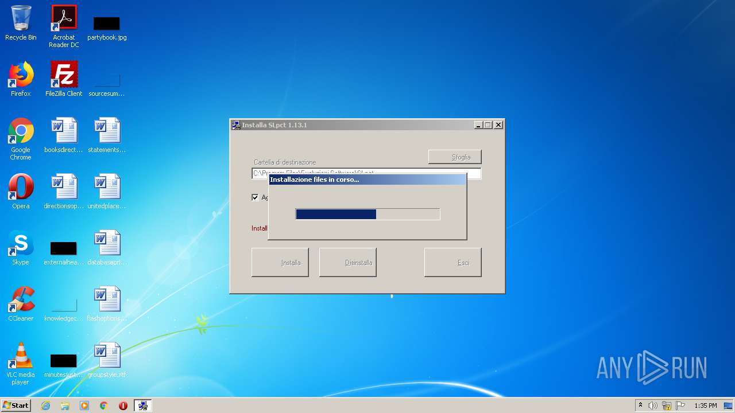Close the Installa SLpct window

pyautogui.click(x=498, y=125)
